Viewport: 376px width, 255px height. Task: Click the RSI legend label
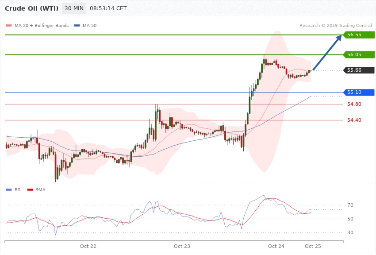point(18,190)
